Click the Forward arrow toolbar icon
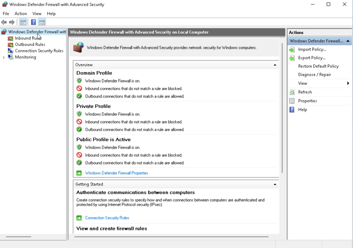 pos(12,22)
